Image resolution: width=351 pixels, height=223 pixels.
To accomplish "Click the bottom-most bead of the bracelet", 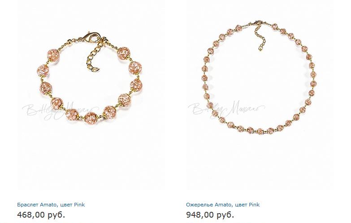I will [x=91, y=118].
